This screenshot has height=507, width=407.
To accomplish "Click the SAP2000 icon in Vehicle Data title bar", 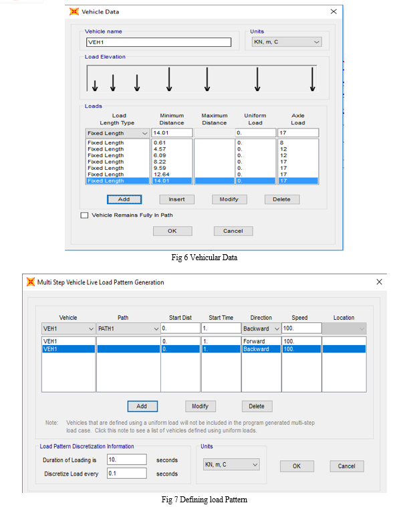I will [74, 11].
